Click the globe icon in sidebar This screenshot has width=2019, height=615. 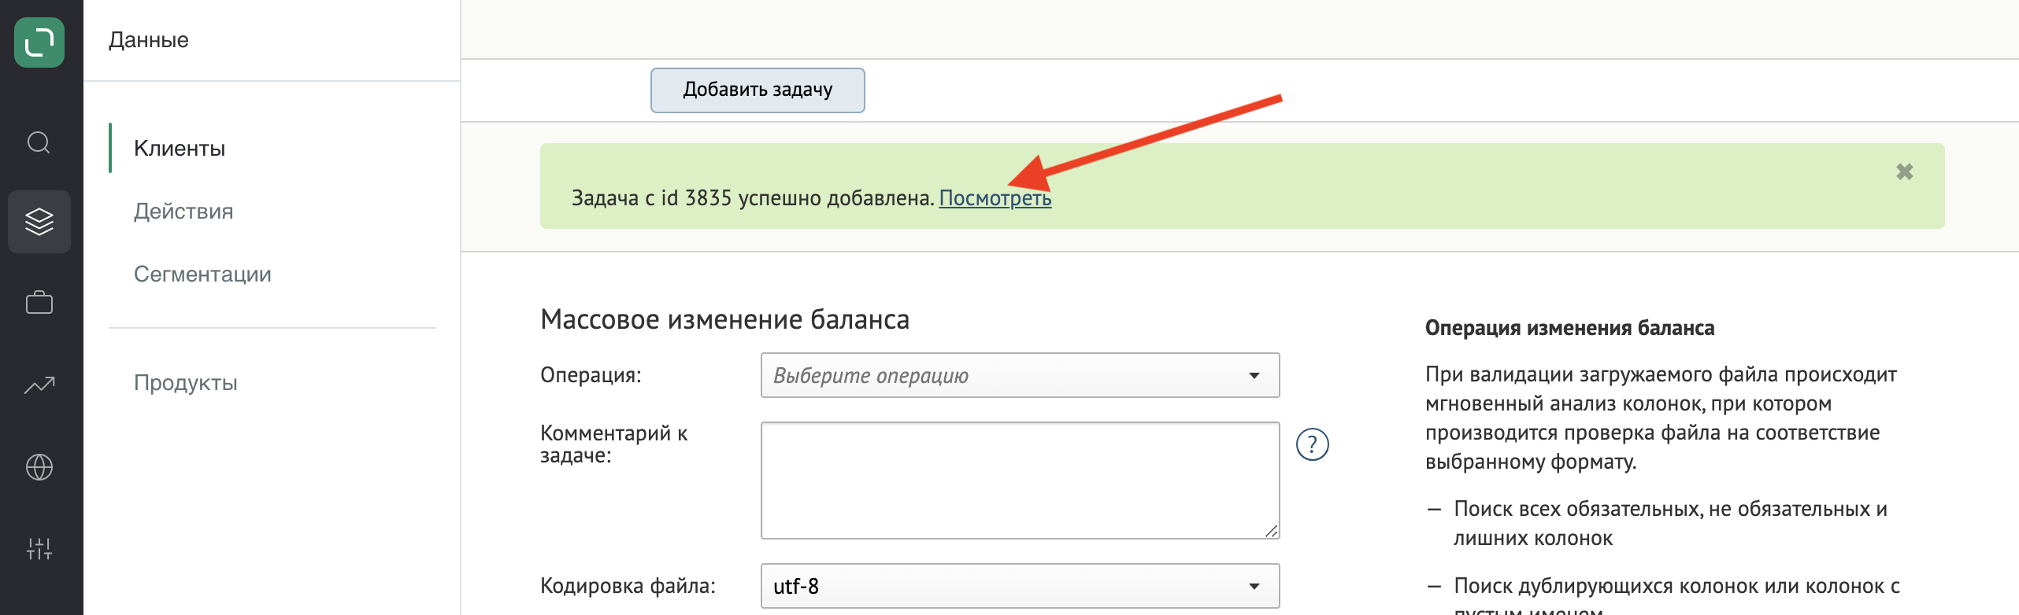tap(39, 467)
